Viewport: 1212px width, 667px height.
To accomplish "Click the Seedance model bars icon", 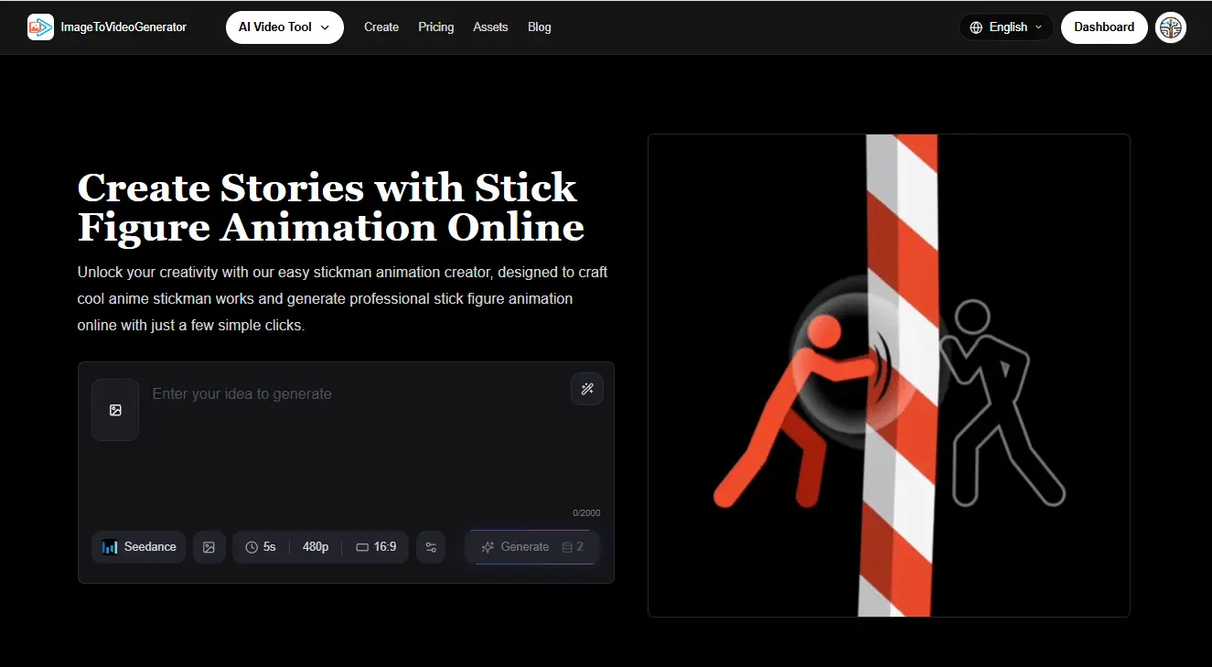I will tap(110, 547).
